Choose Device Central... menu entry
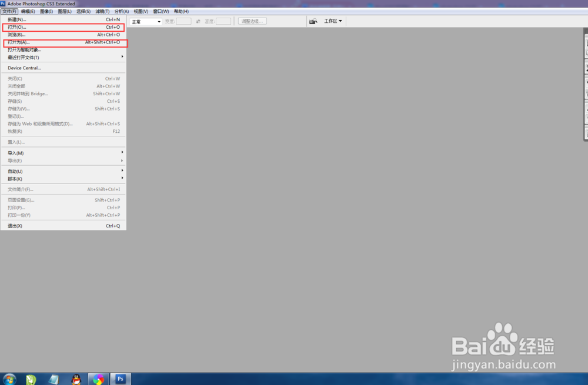The image size is (588, 385). [64, 68]
